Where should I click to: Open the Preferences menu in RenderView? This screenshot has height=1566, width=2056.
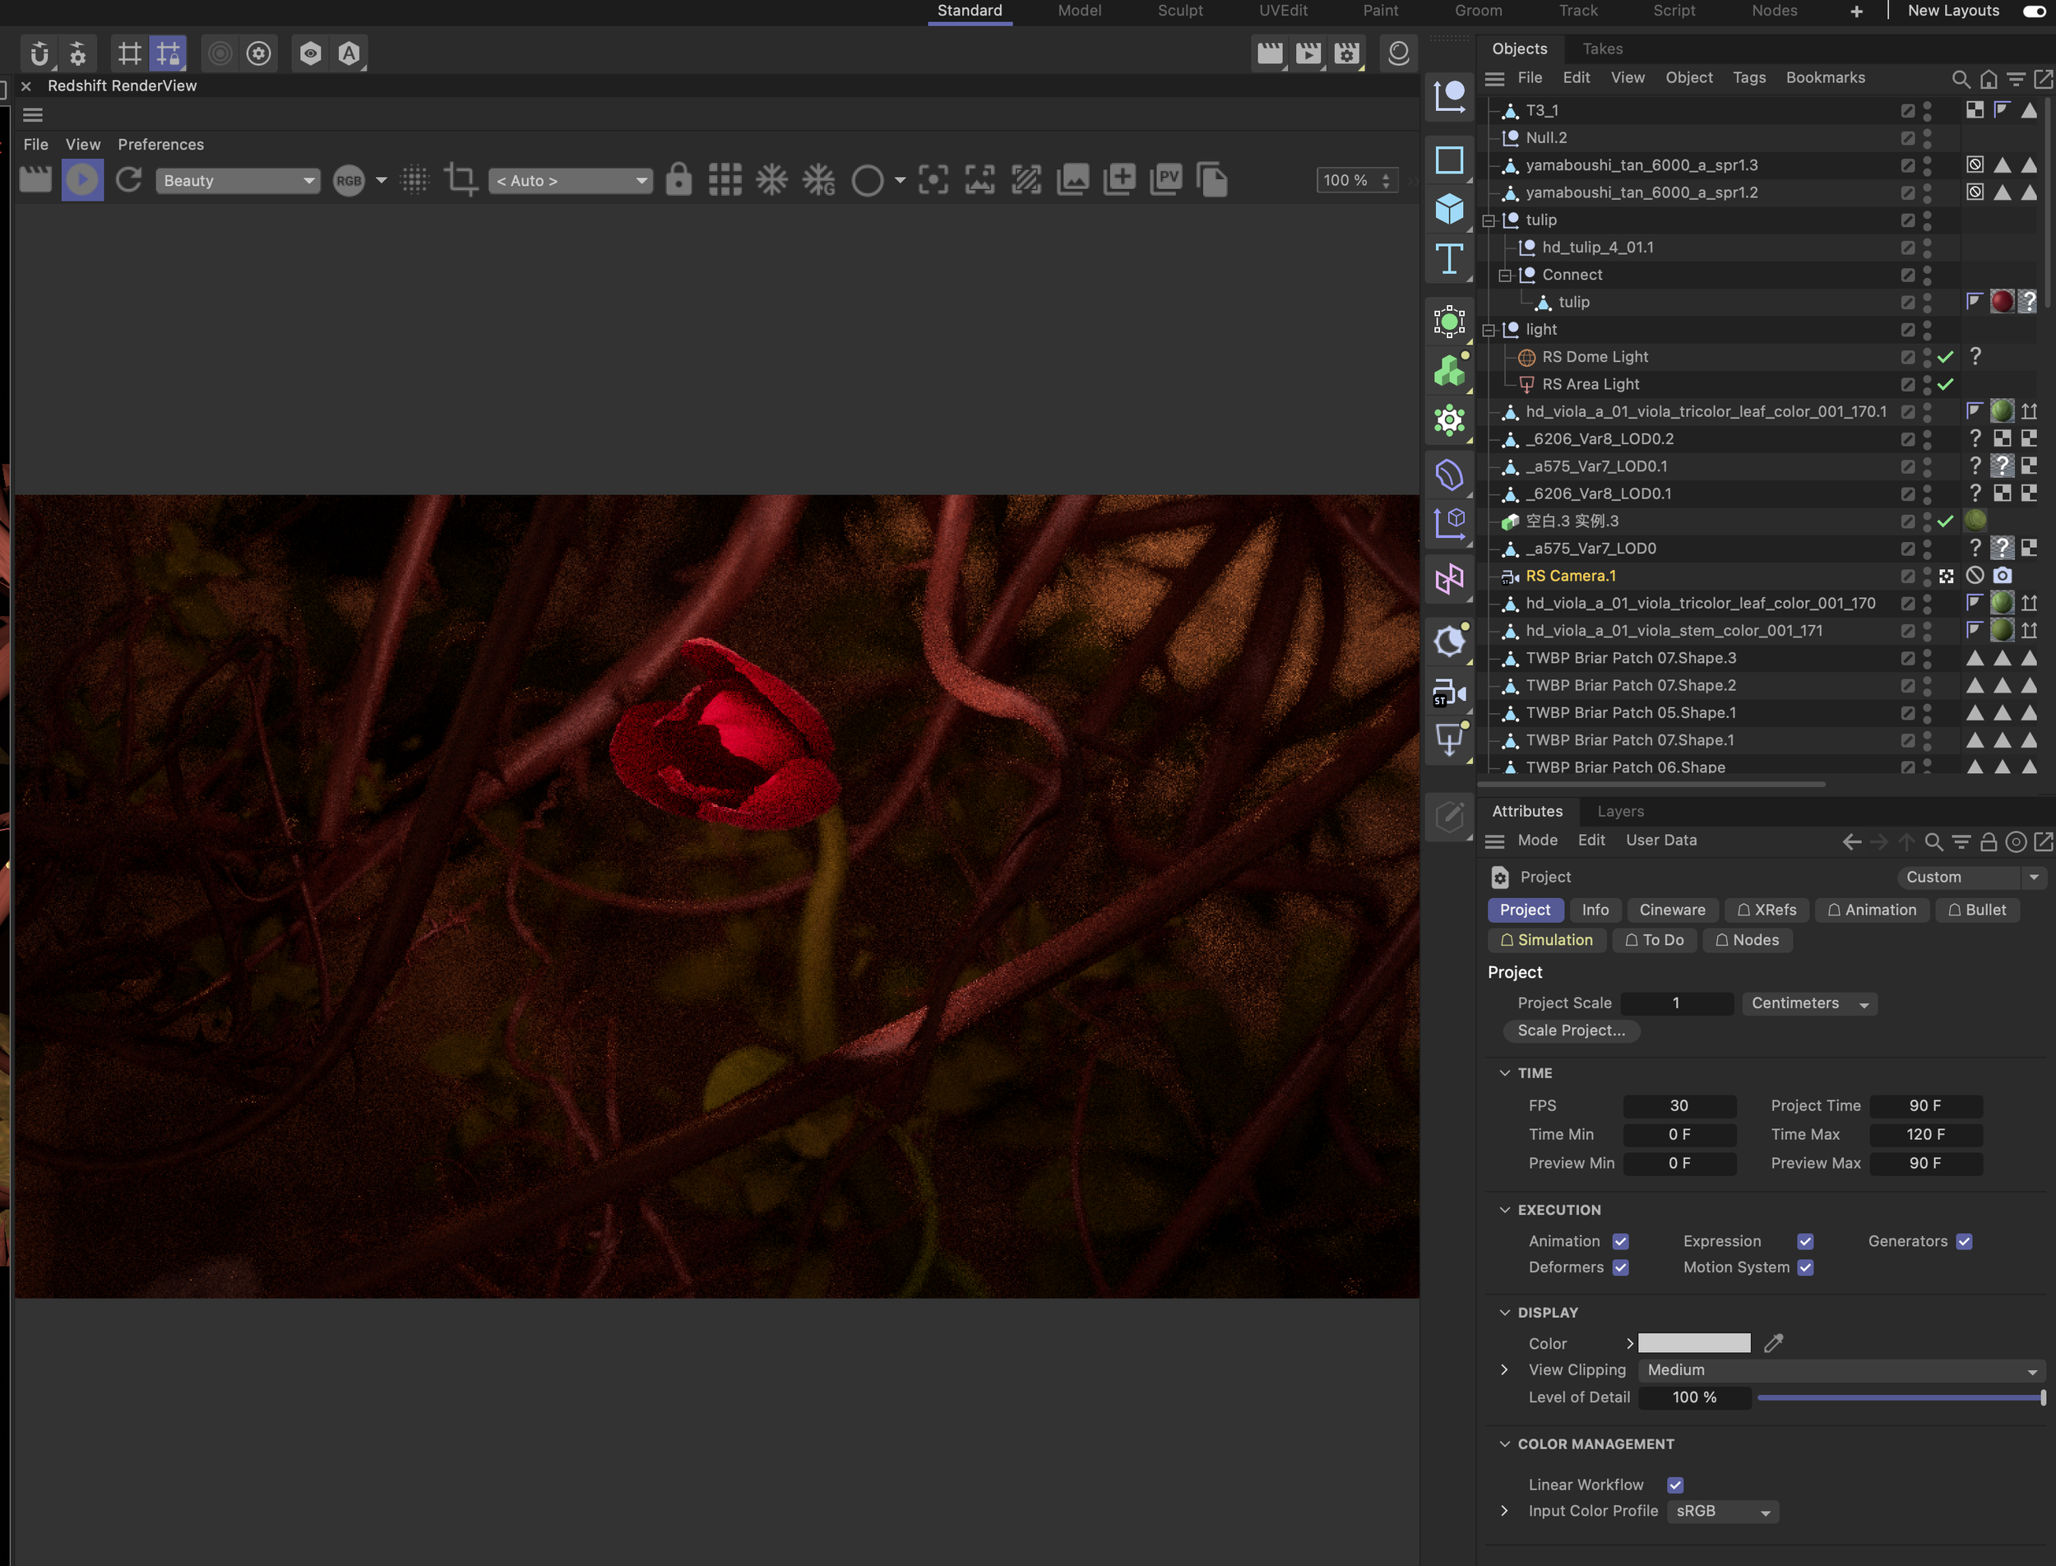[x=160, y=145]
